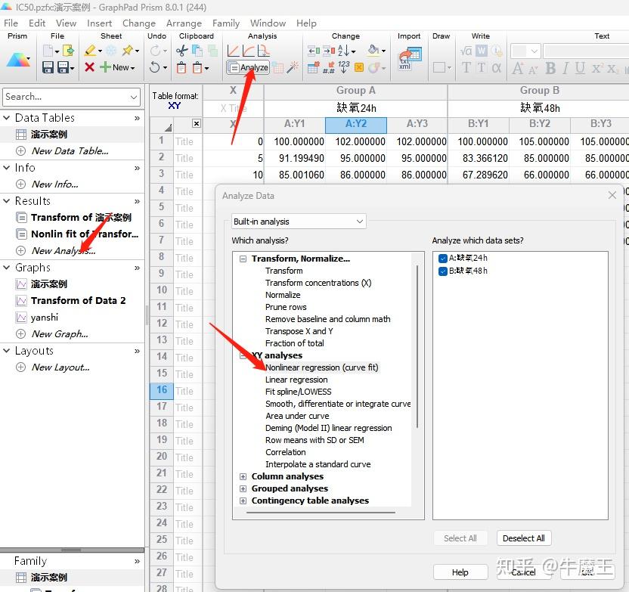Select Linear regression analysis
629x592 pixels.
[x=296, y=380]
